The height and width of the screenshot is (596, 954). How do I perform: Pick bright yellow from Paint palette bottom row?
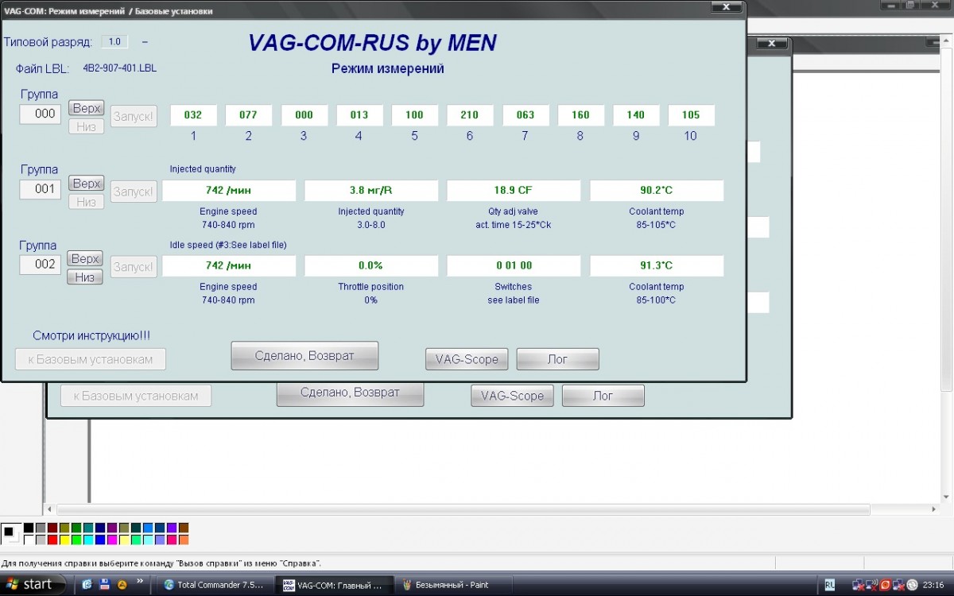click(64, 540)
